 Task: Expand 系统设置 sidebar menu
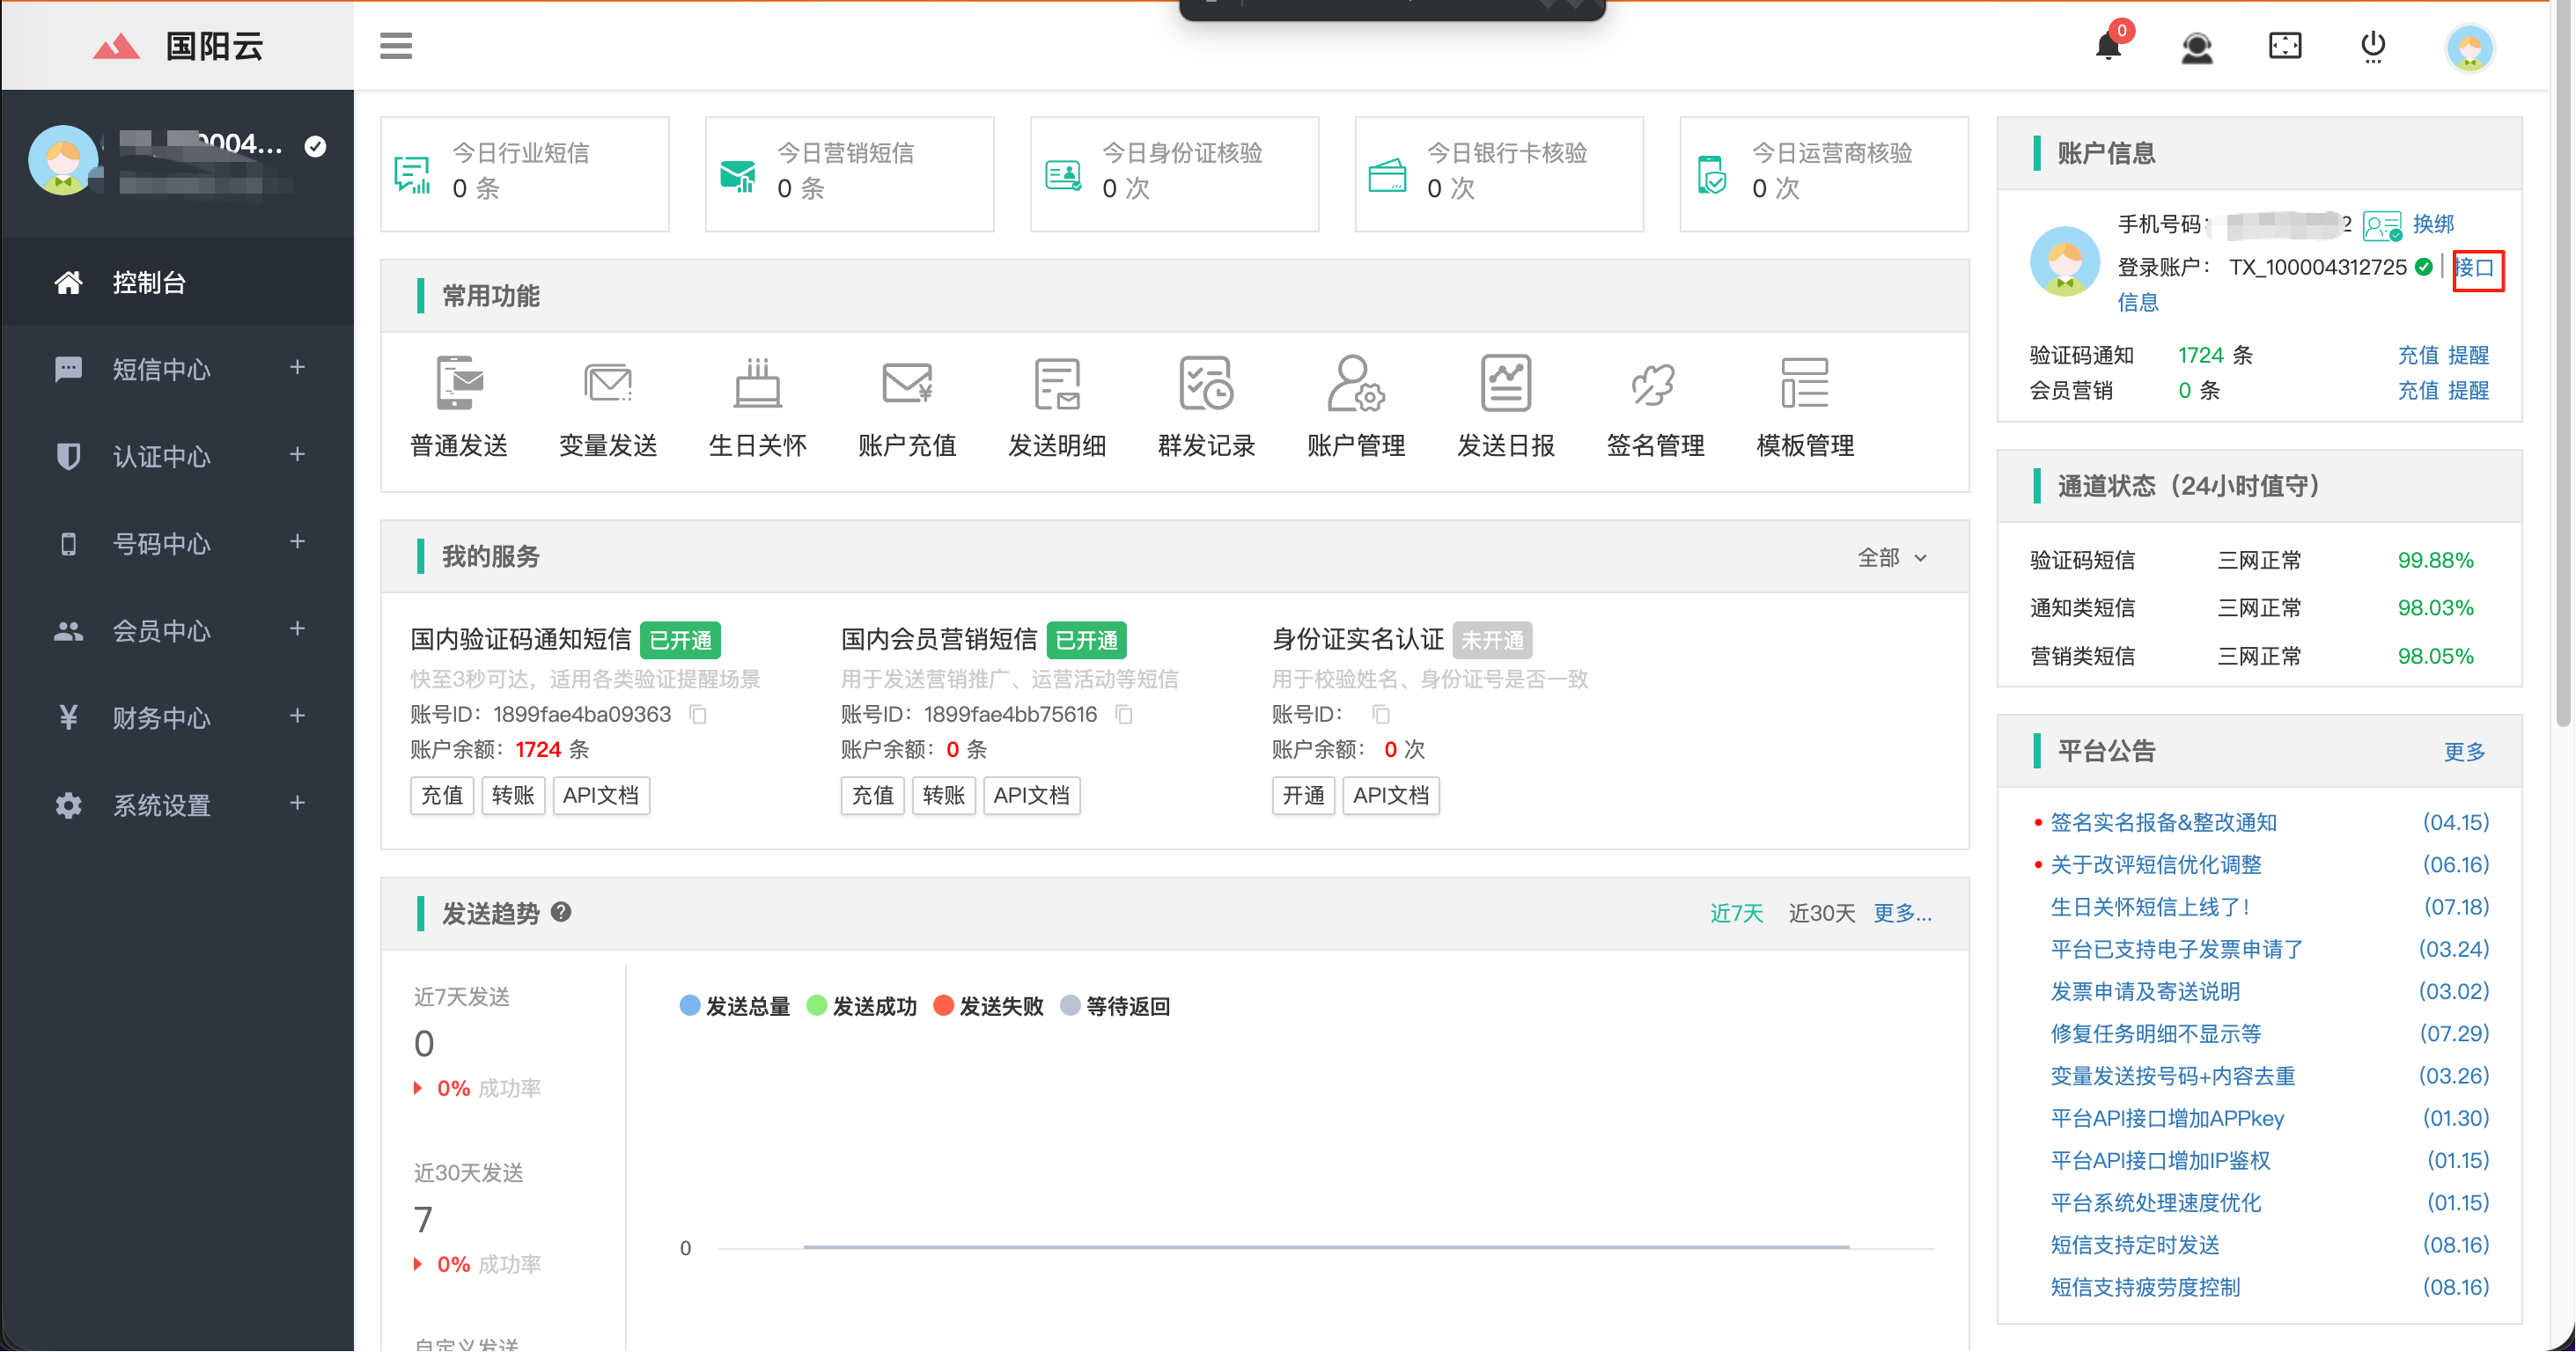point(178,804)
